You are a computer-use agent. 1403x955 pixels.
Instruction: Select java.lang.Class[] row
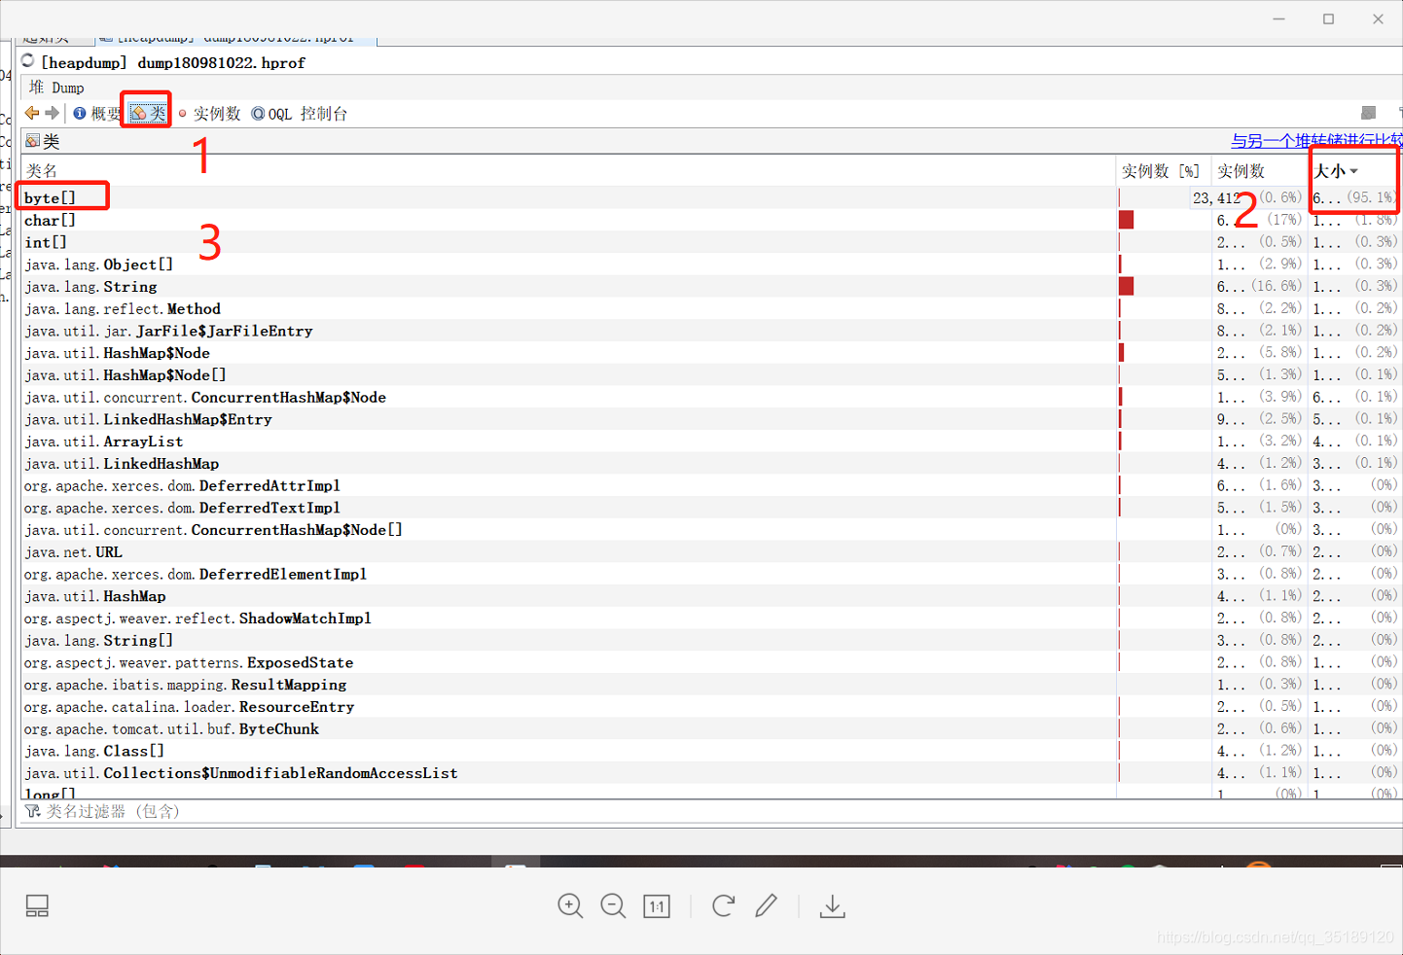710,751
